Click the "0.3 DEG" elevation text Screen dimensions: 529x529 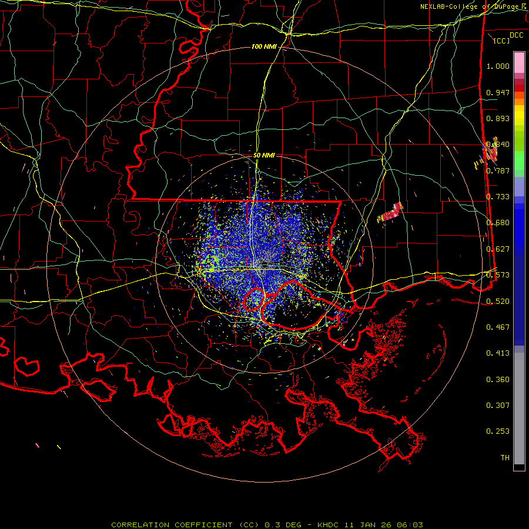(283, 525)
